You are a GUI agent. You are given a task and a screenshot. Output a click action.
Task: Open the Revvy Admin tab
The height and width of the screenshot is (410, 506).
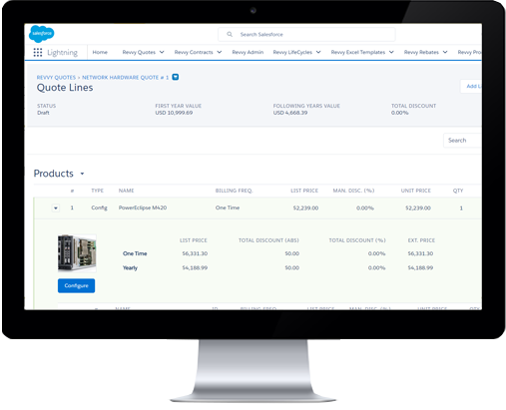tap(248, 52)
